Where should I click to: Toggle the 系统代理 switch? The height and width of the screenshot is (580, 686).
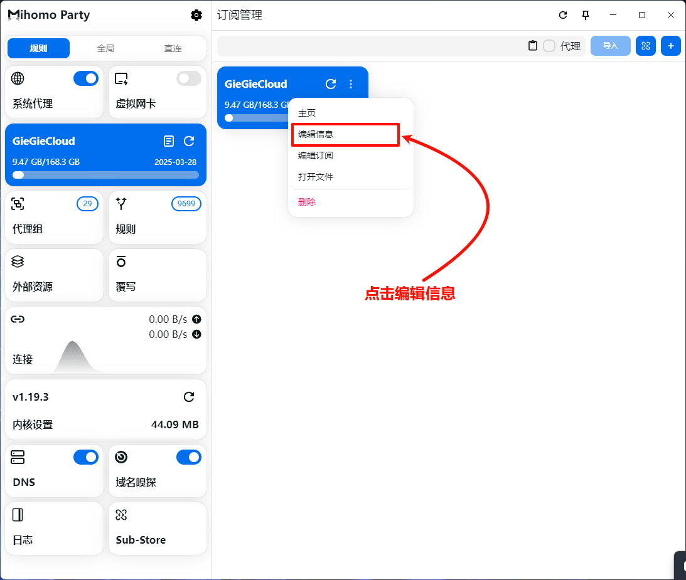[86, 78]
